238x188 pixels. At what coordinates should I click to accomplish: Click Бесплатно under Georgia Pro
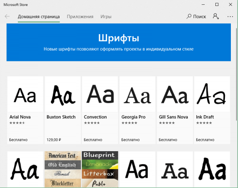(x=131, y=140)
